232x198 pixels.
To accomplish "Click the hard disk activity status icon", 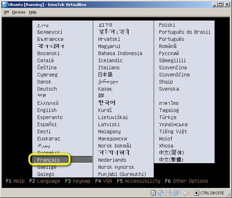I will click(153, 193).
